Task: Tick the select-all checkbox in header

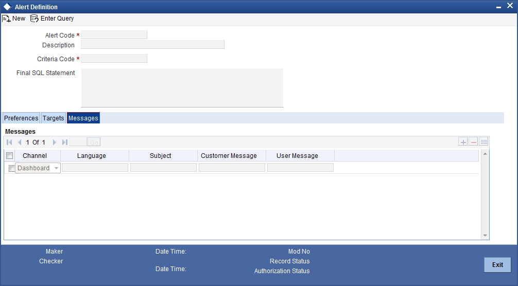Action: (x=10, y=155)
